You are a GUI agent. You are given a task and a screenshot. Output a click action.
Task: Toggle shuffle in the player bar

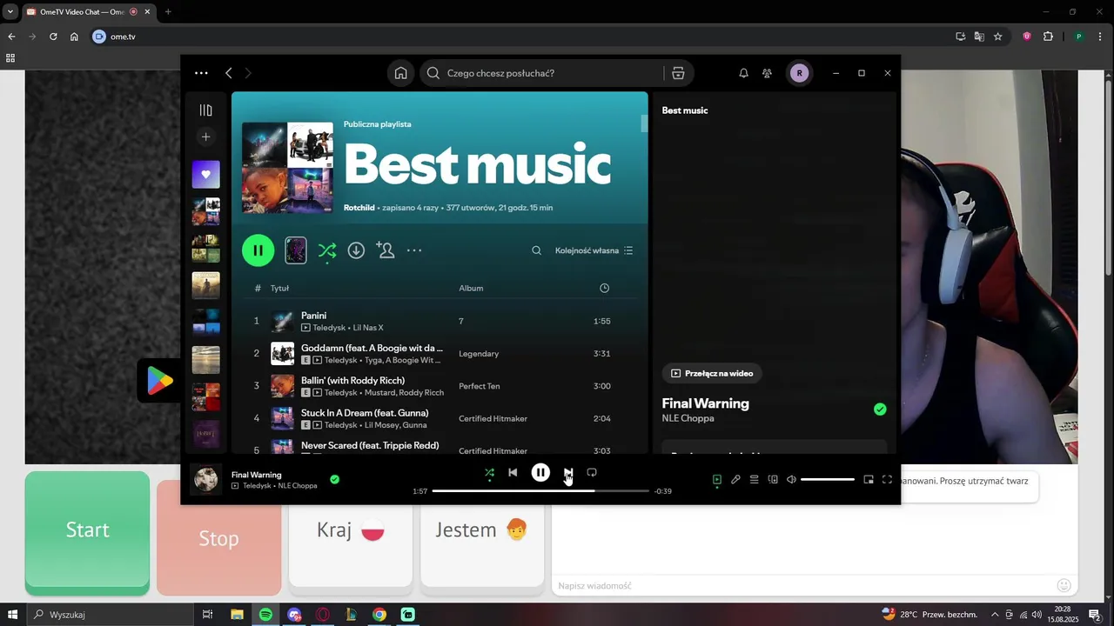click(x=489, y=473)
